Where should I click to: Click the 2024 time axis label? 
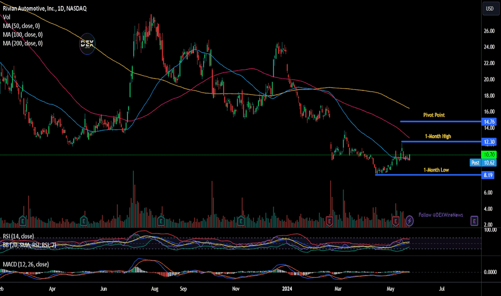(287, 288)
